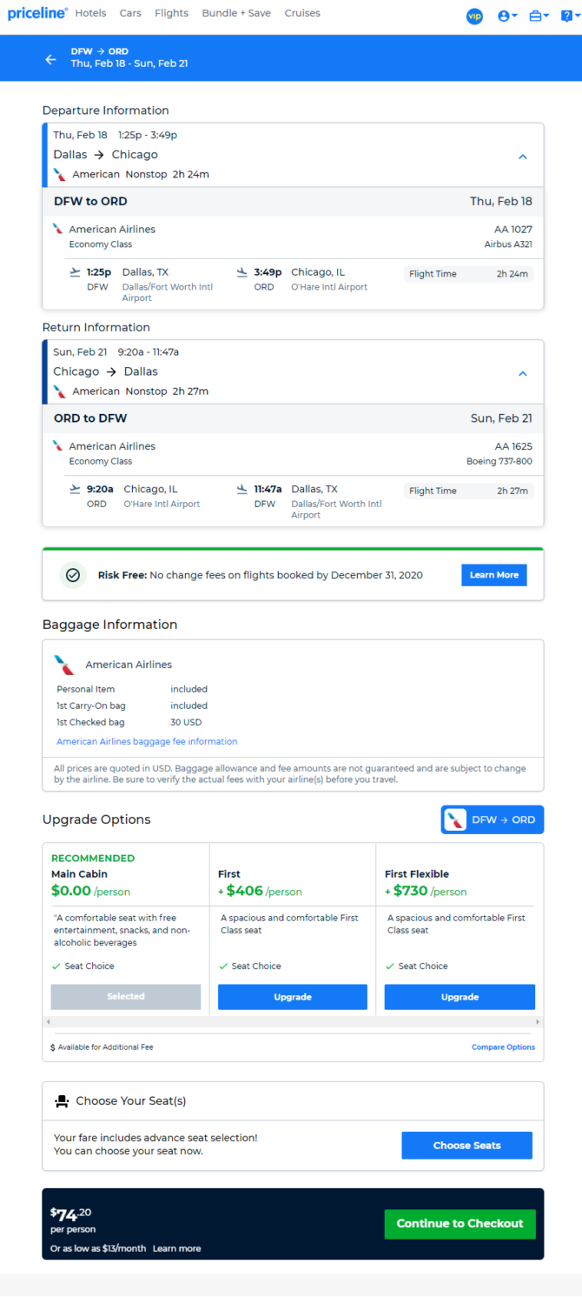The width and height of the screenshot is (582, 1297).
Task: Click flight number AA 1625
Action: 513,446
